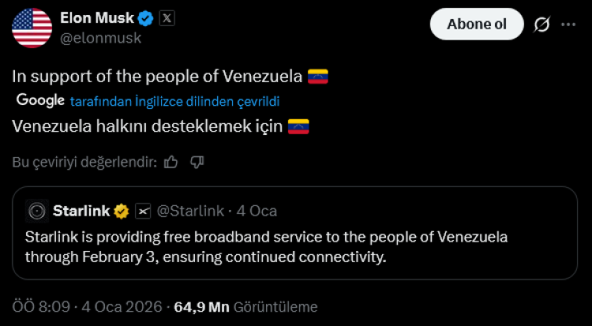The height and width of the screenshot is (326, 592).
Task: Click the '4 Oca' date on quoted post
Action: coord(257,211)
